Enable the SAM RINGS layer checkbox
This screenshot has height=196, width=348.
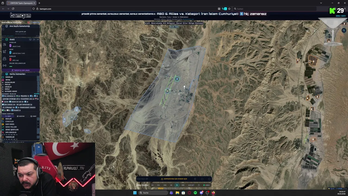[x=38, y=124]
